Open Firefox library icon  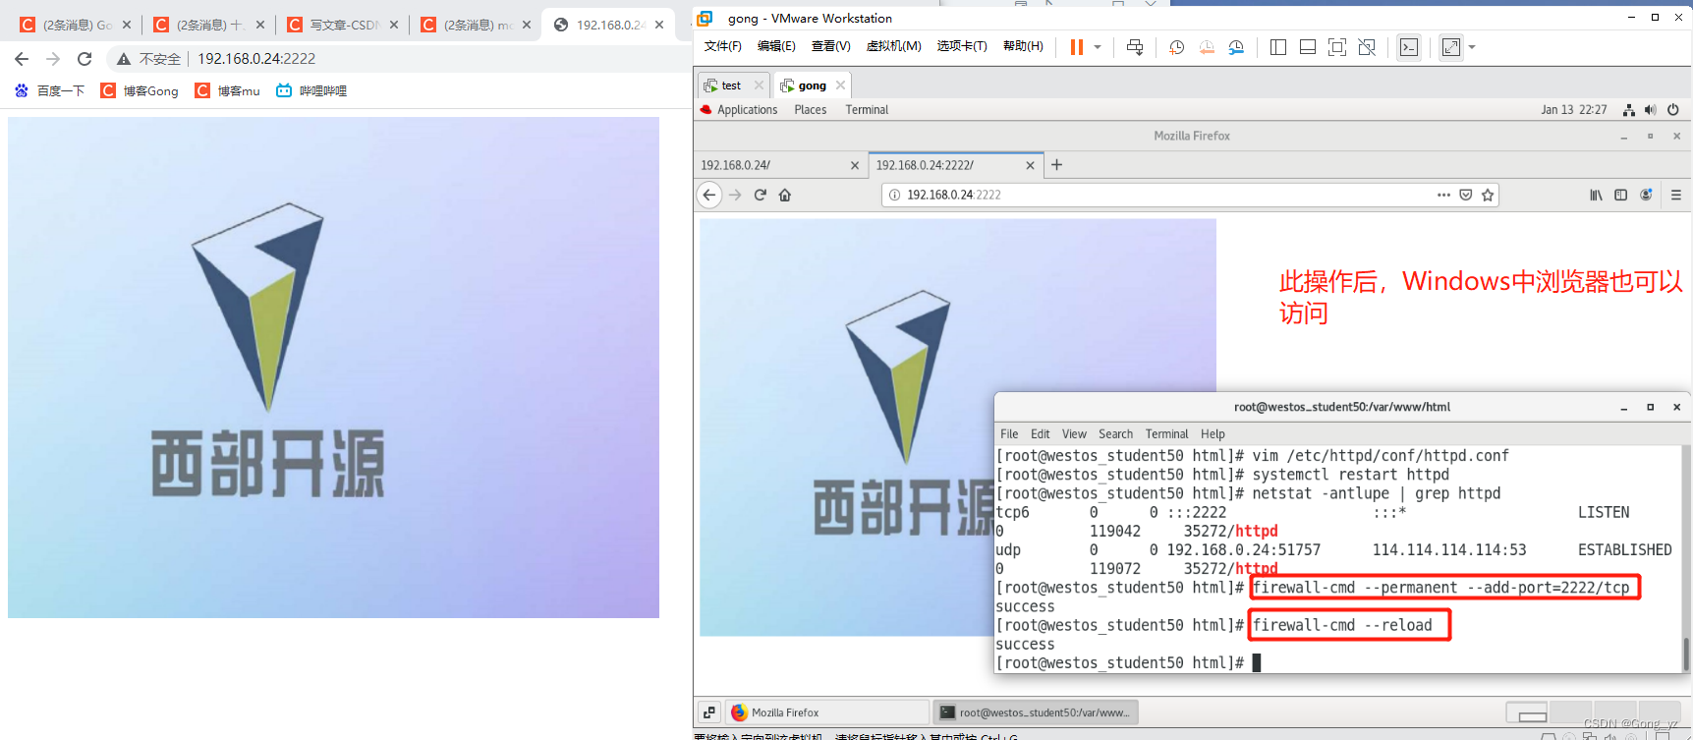pyautogui.click(x=1596, y=195)
